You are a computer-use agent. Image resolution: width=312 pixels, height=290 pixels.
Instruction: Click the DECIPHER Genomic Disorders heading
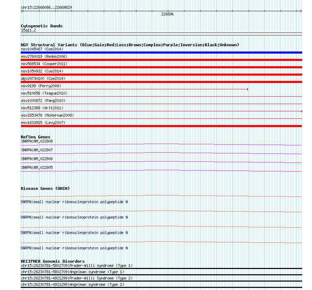53,261
